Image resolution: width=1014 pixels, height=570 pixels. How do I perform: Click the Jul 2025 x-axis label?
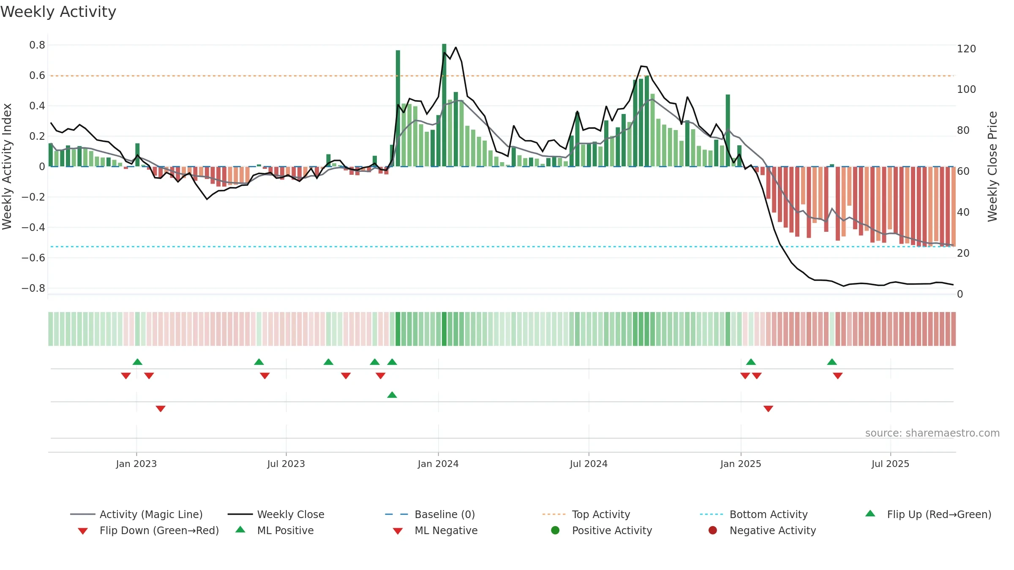pos(890,464)
